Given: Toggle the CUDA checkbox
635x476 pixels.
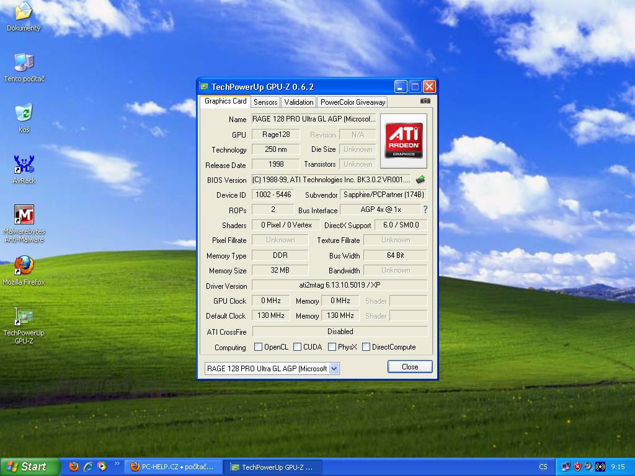Looking at the screenshot, I should click(x=298, y=347).
